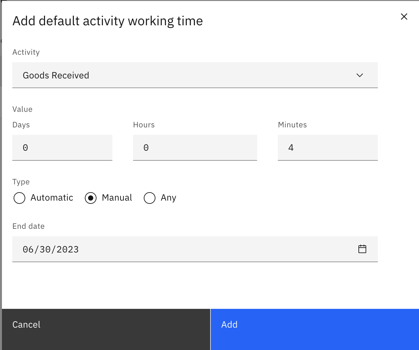Click the Minutes label text

(x=292, y=125)
